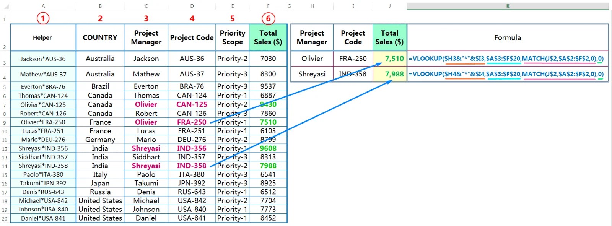Click Project Manager cell Takumi
The width and height of the screenshot is (612, 226).
pos(146,184)
